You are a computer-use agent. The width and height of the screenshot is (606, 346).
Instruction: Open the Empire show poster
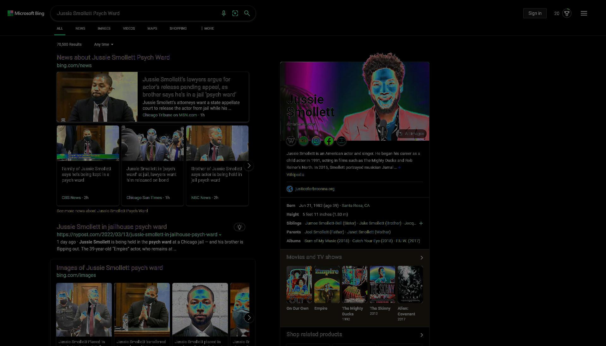327,284
